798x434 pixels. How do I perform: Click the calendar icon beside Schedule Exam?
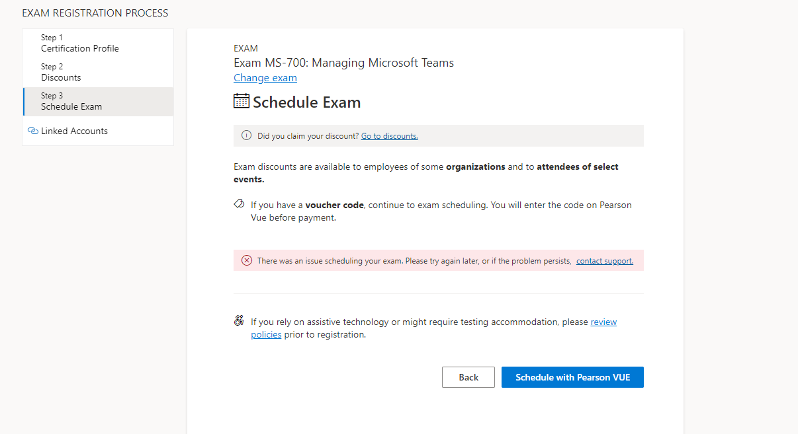[242, 101]
